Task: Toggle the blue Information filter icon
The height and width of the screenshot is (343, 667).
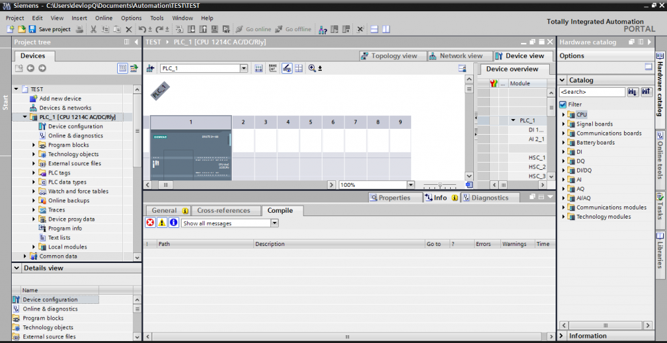Action: [173, 223]
